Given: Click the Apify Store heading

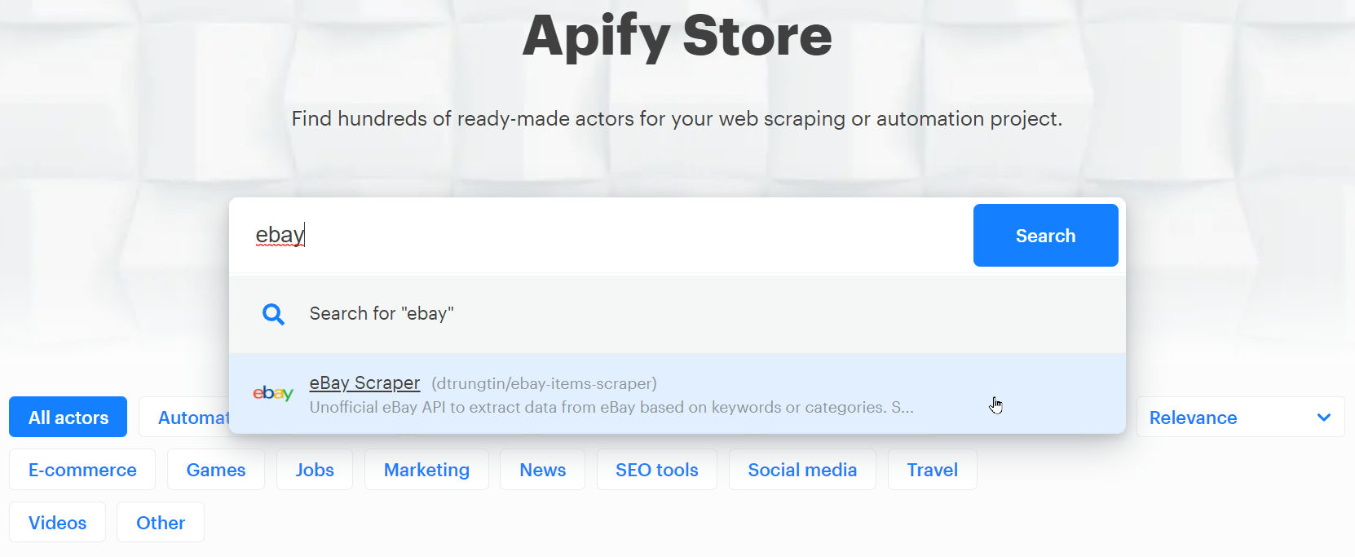Looking at the screenshot, I should point(677,36).
